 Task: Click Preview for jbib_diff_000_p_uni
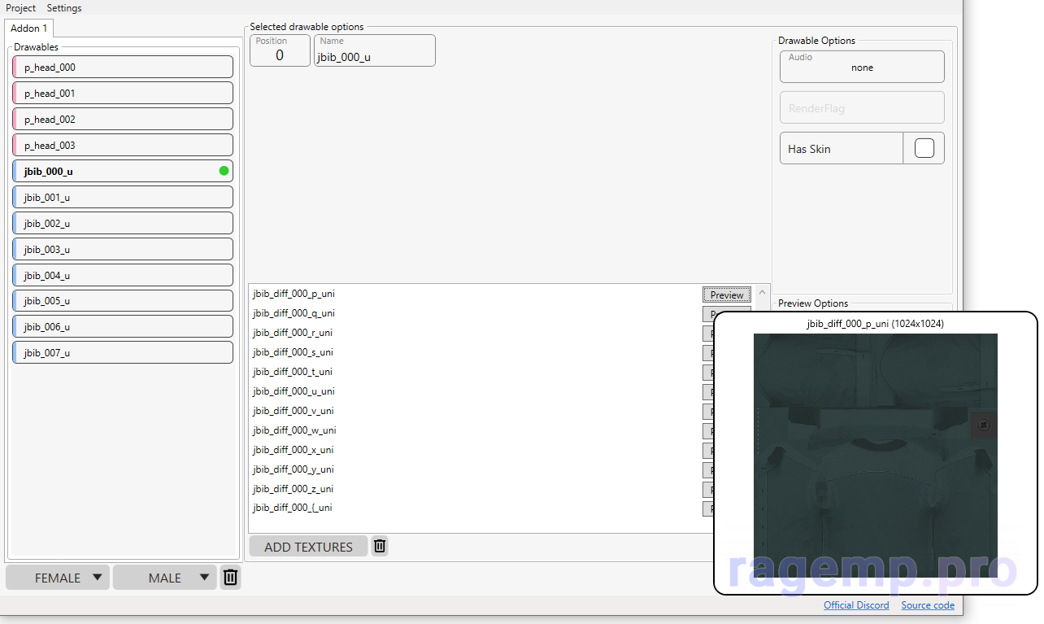tap(727, 295)
